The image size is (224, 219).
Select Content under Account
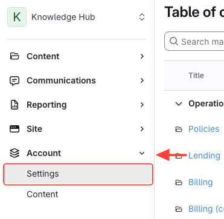coord(42,194)
